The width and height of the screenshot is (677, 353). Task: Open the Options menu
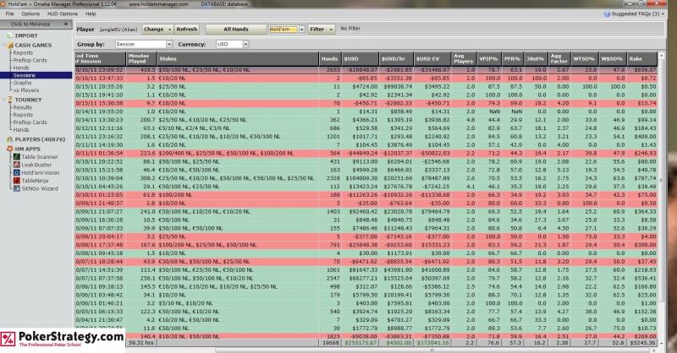coord(30,14)
